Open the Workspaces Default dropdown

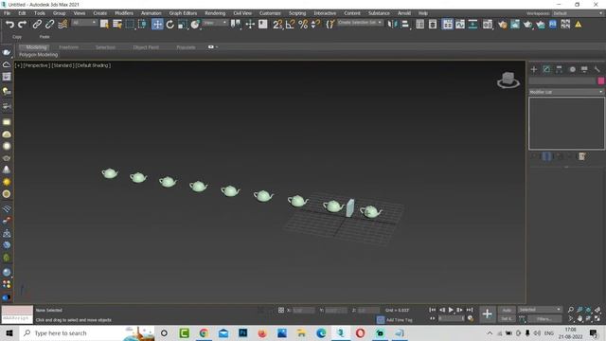point(578,13)
